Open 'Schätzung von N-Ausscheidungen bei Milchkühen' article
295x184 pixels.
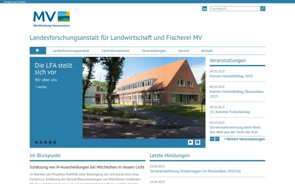(x=87, y=167)
